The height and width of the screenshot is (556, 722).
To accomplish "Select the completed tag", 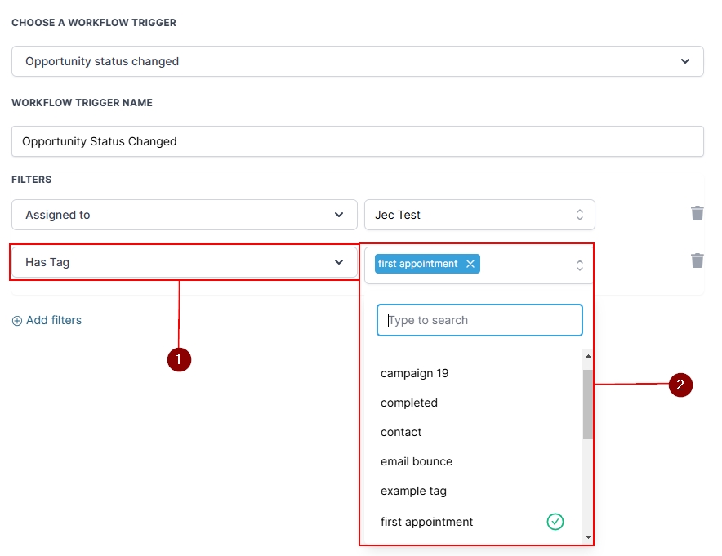I will click(x=409, y=403).
